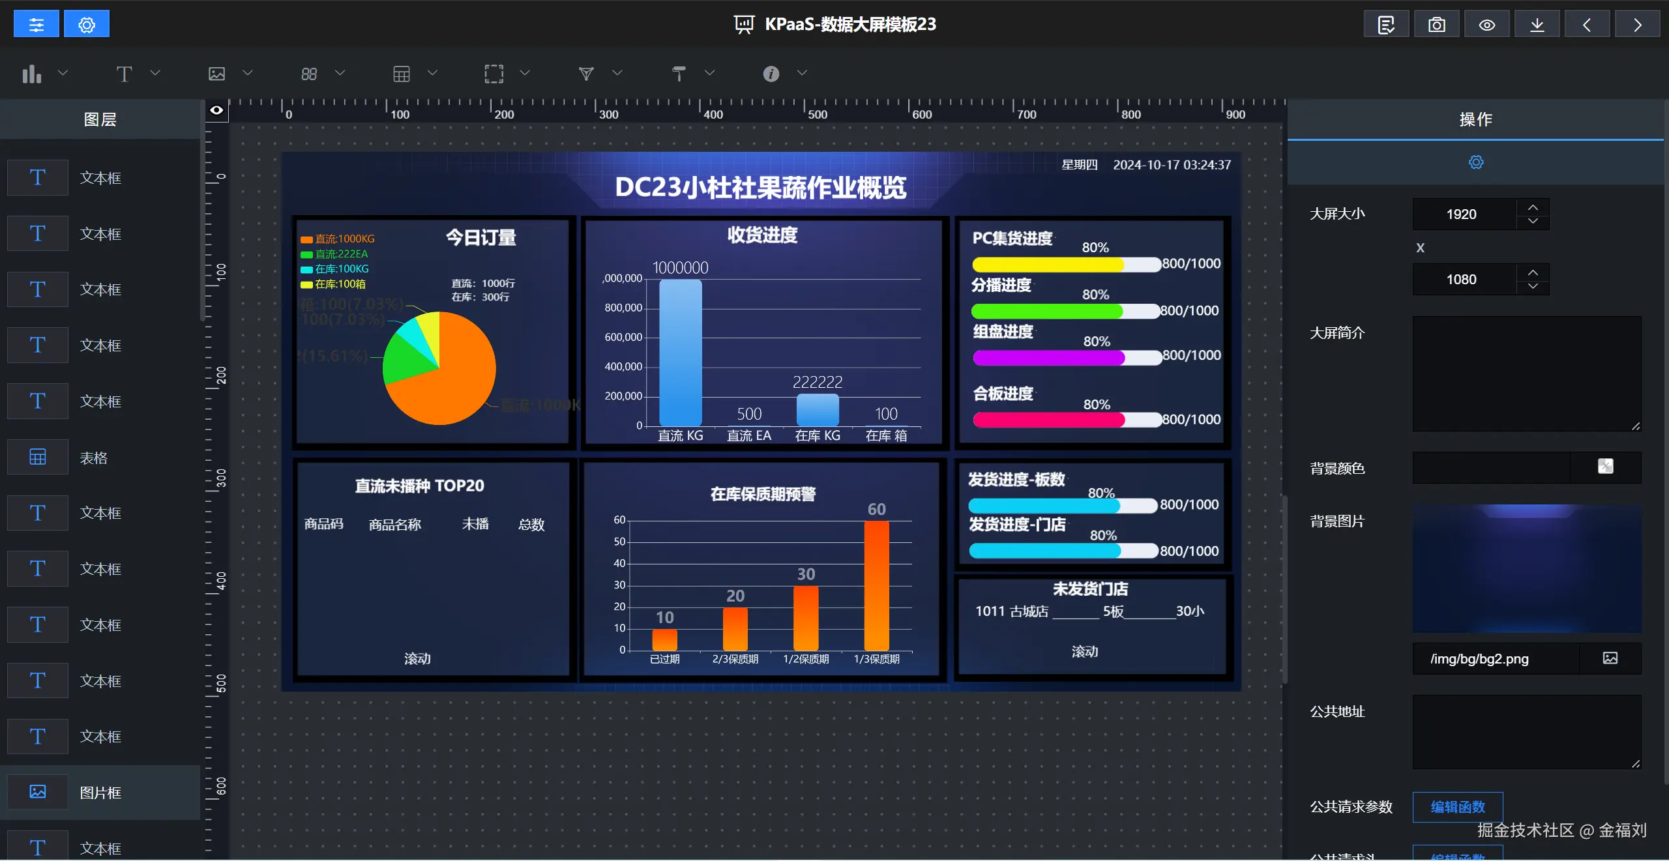The height and width of the screenshot is (861, 1669).
Task: Click the bar chart component icon
Action: pos(31,74)
